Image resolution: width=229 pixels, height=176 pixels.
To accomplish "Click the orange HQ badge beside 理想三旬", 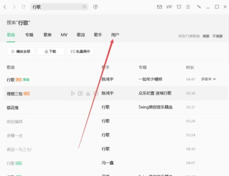I will pyautogui.click(x=27, y=93).
